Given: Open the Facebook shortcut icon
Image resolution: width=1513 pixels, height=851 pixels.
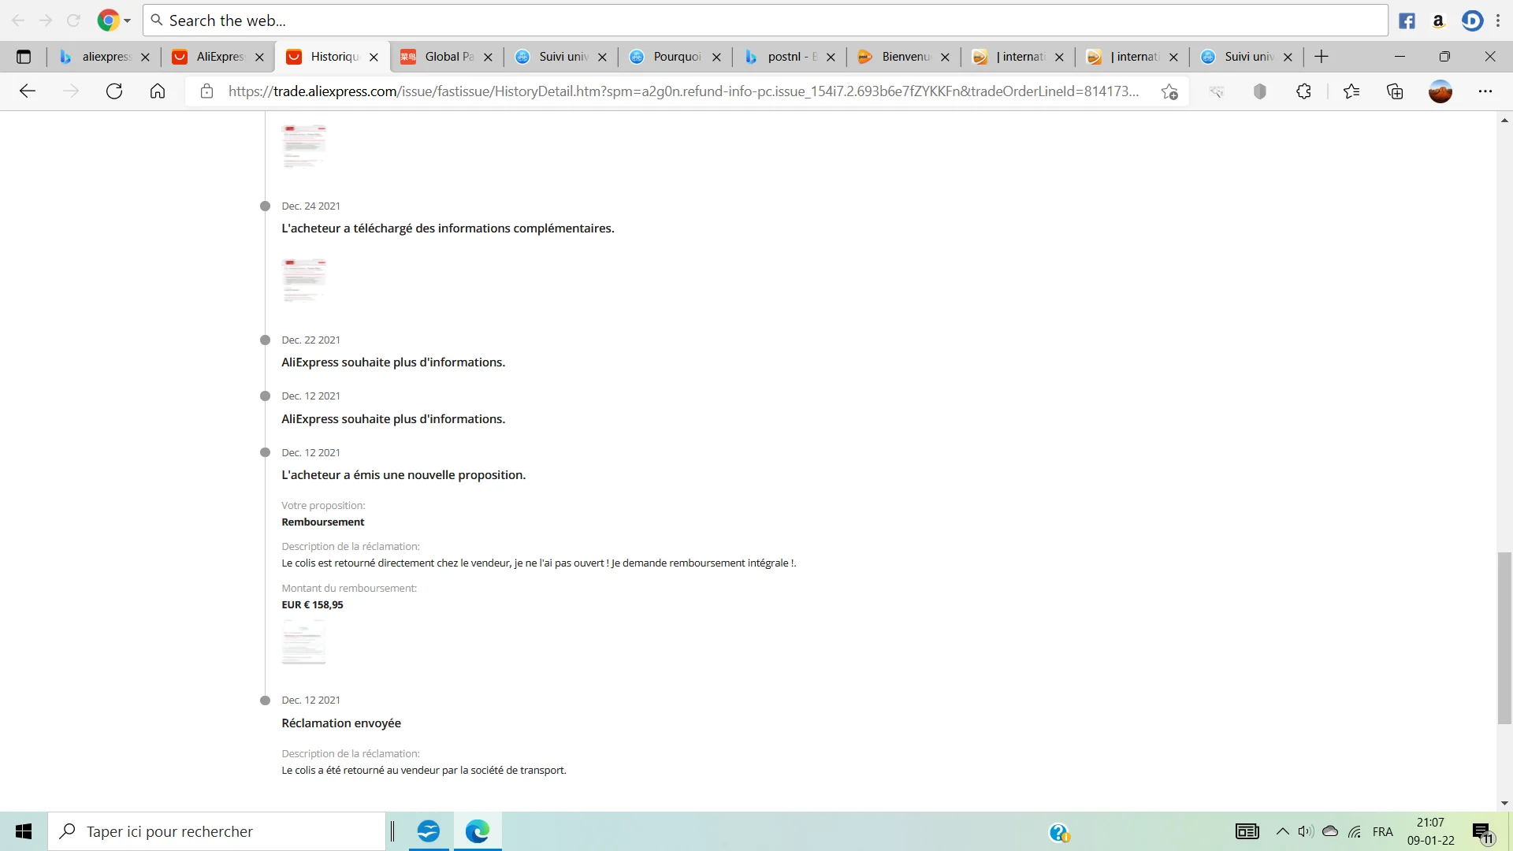Looking at the screenshot, I should point(1407,21).
